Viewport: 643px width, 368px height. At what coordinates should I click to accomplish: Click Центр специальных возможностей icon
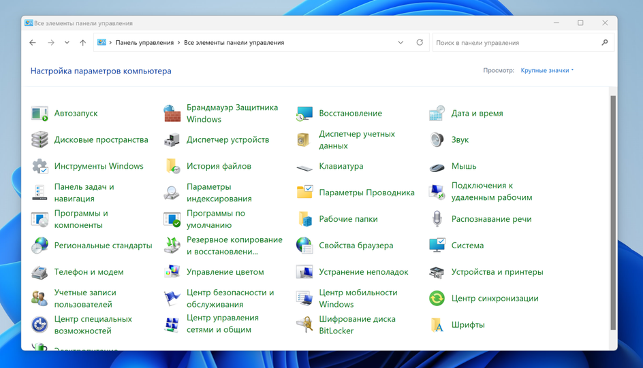[40, 324]
